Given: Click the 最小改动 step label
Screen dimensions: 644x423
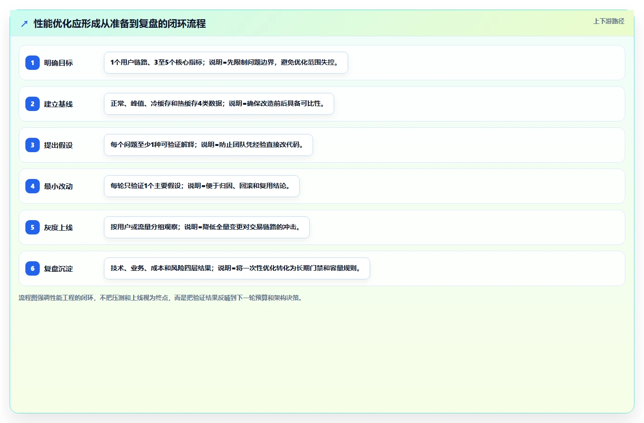Looking at the screenshot, I should tap(58, 186).
